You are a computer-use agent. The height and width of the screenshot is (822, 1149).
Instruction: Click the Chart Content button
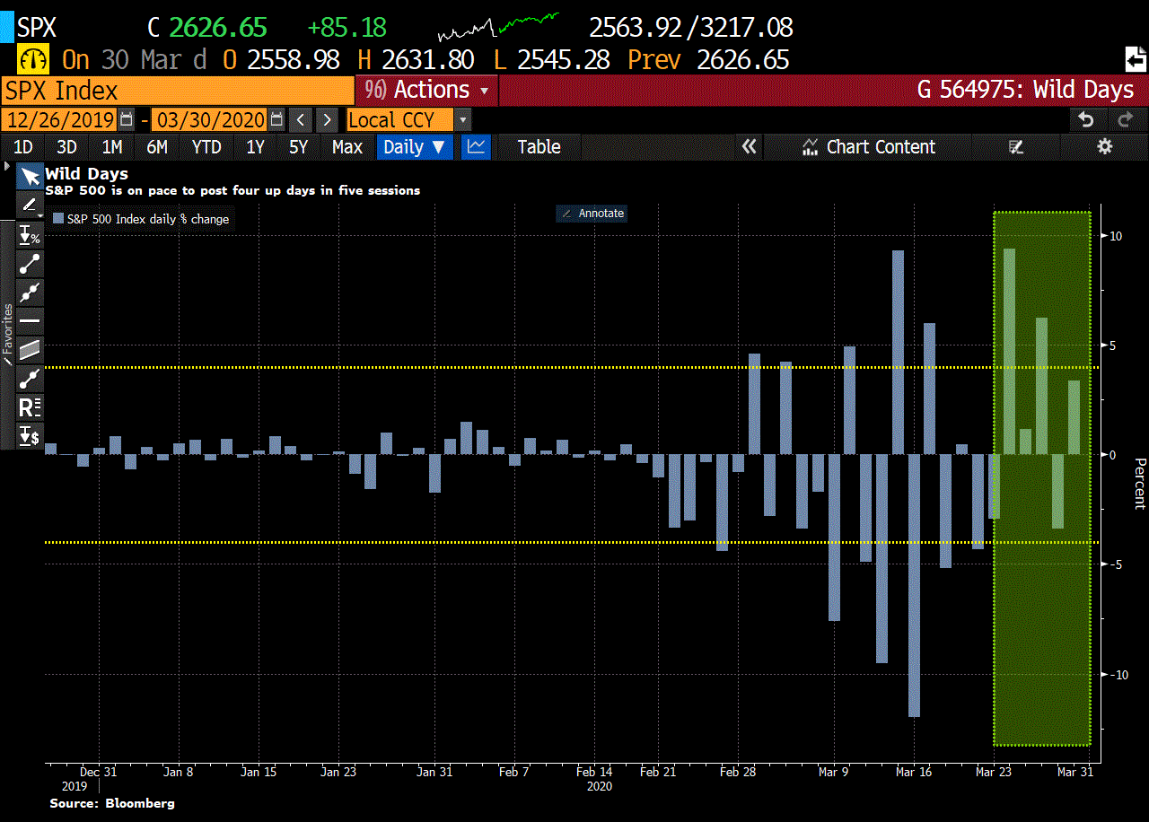pyautogui.click(x=868, y=147)
